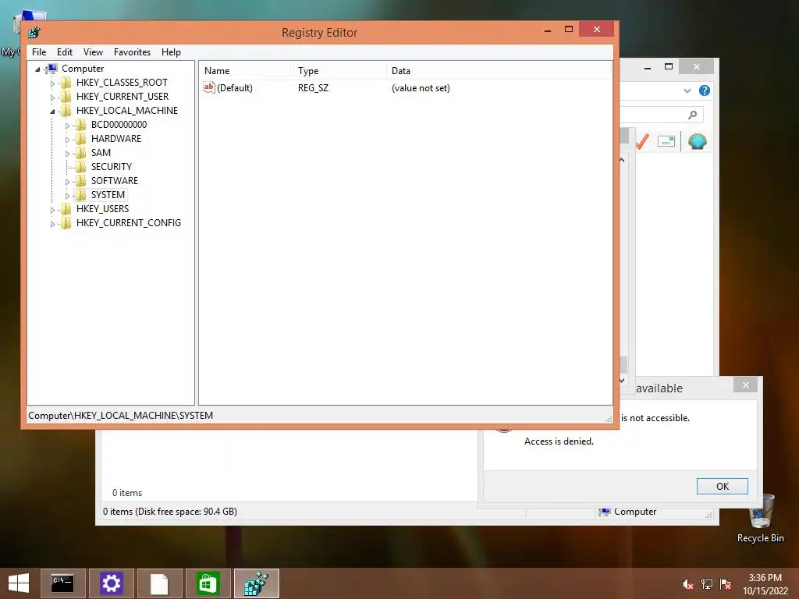Click the clock showing 3:36 PM
Screen dimensions: 799x599
[765, 578]
